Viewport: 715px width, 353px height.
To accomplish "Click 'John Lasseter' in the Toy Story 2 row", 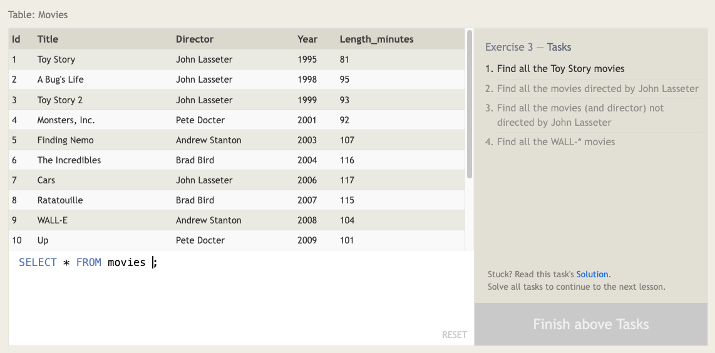I will coord(204,100).
